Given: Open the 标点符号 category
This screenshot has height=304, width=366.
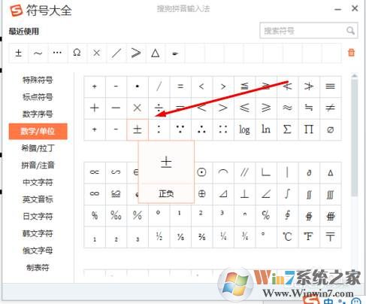Looking at the screenshot, I should (x=38, y=97).
